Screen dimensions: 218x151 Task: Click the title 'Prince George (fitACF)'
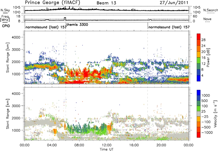(53, 3)
